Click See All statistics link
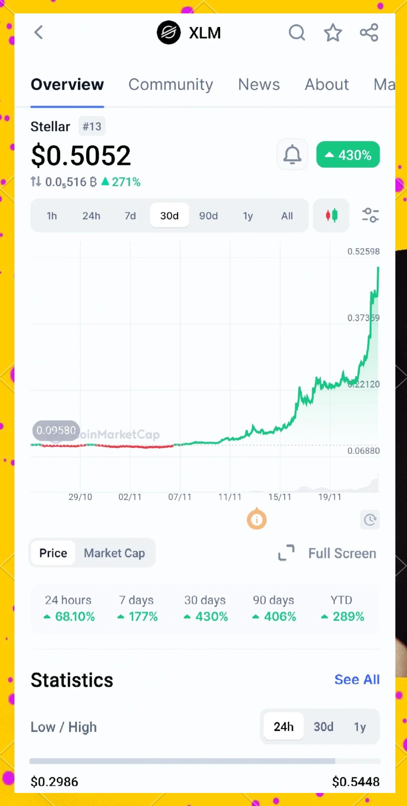407x806 pixels. click(x=357, y=679)
